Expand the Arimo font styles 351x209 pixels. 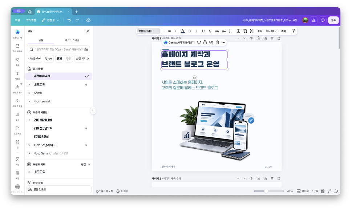click(x=29, y=93)
